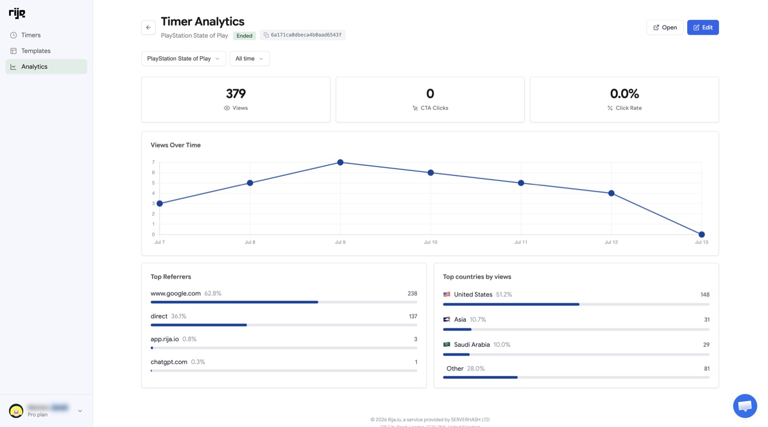Select the Jul 9 peak data point
Viewport: 768px width, 427px height.
click(x=340, y=163)
